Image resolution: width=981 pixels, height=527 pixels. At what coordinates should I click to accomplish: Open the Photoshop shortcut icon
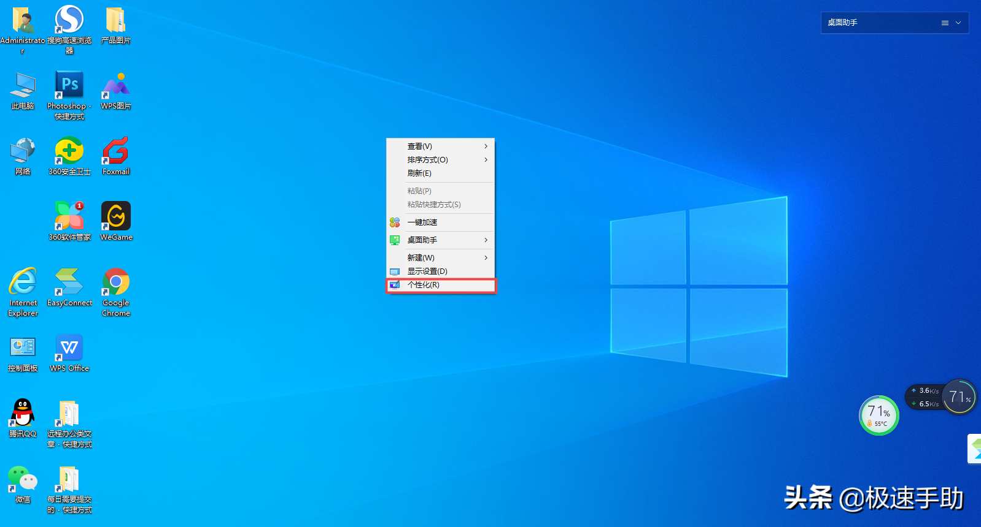point(69,85)
